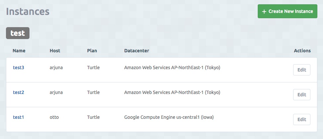Click the Plan column header
This screenshot has height=139, width=323.
pyautogui.click(x=92, y=51)
